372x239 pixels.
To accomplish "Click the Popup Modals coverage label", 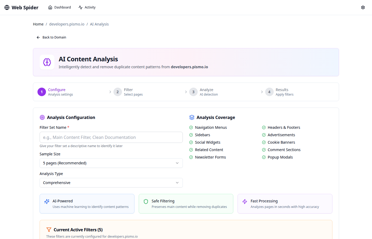I will (280, 157).
